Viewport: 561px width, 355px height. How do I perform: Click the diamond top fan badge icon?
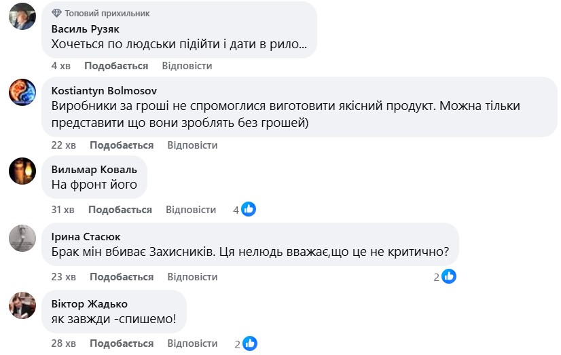(56, 13)
